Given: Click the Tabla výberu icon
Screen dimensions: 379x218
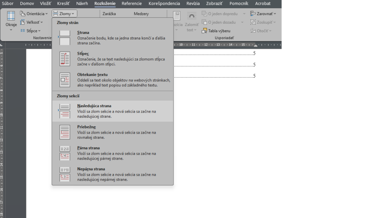Looking at the screenshot, I should click(x=204, y=31).
